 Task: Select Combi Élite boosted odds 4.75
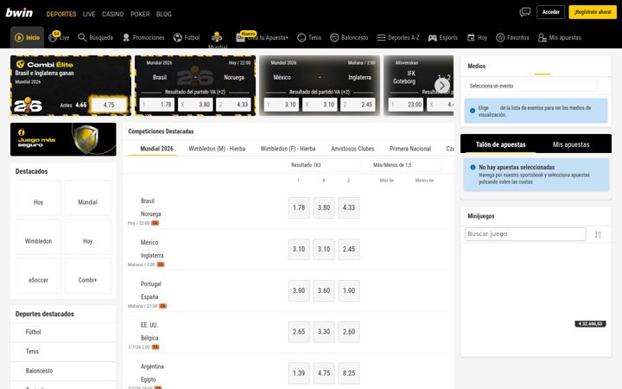pos(109,105)
